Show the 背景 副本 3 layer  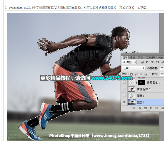click(124, 89)
